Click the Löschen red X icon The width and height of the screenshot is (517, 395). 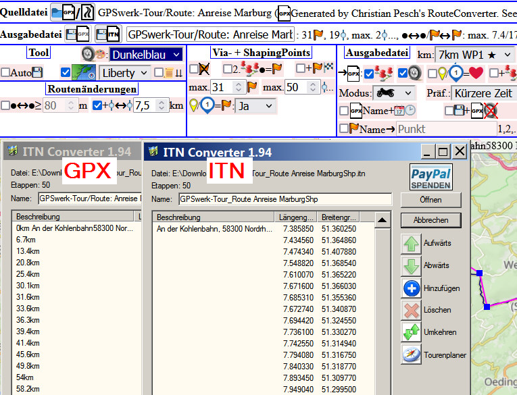point(411,310)
